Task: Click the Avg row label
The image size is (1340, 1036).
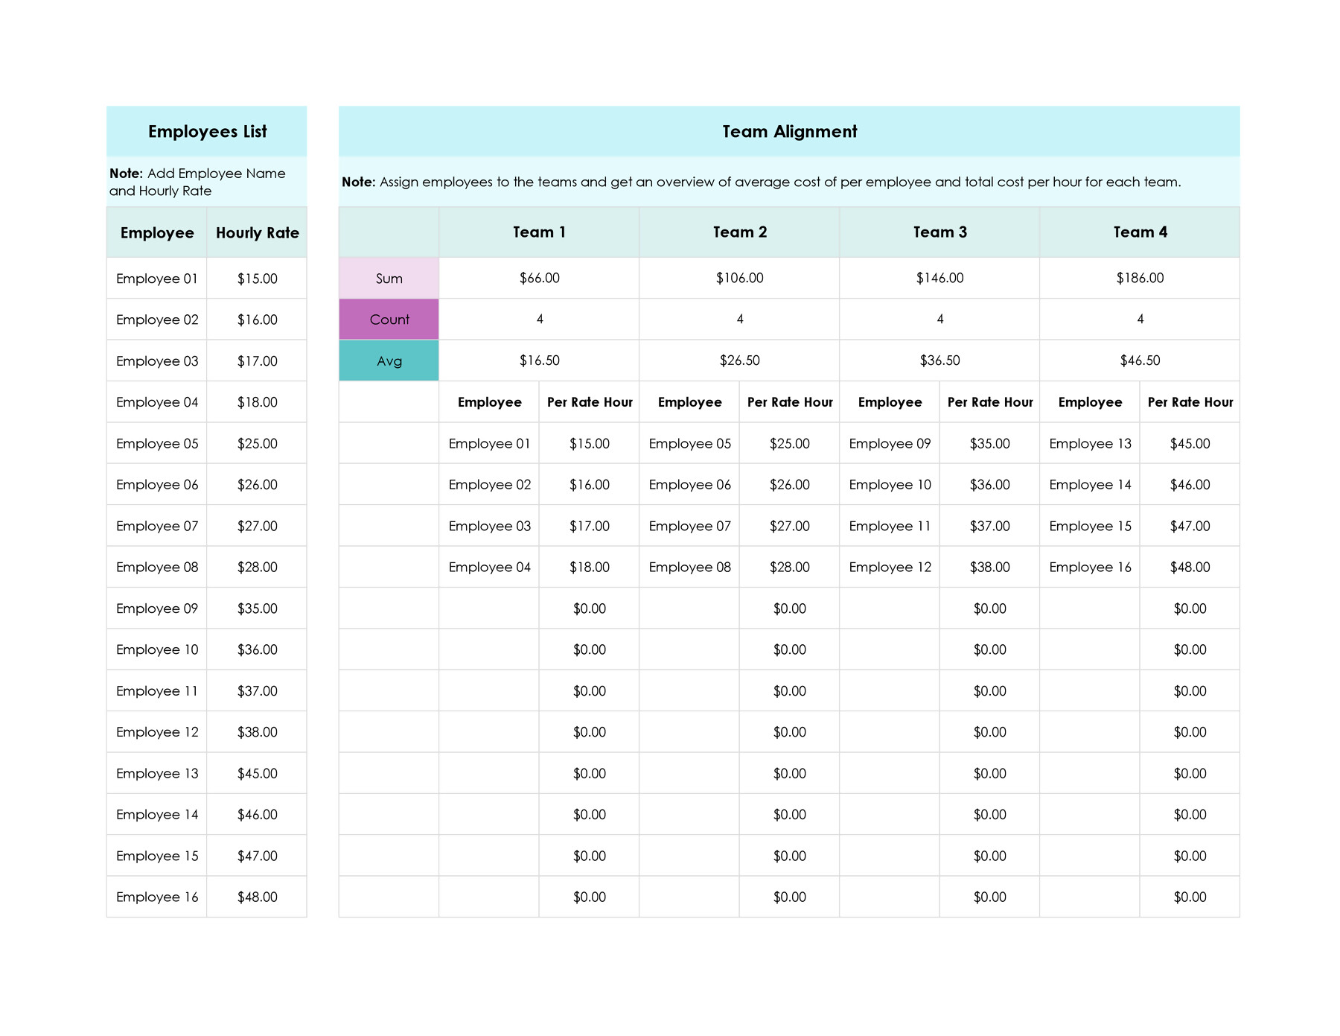Action: coord(389,360)
